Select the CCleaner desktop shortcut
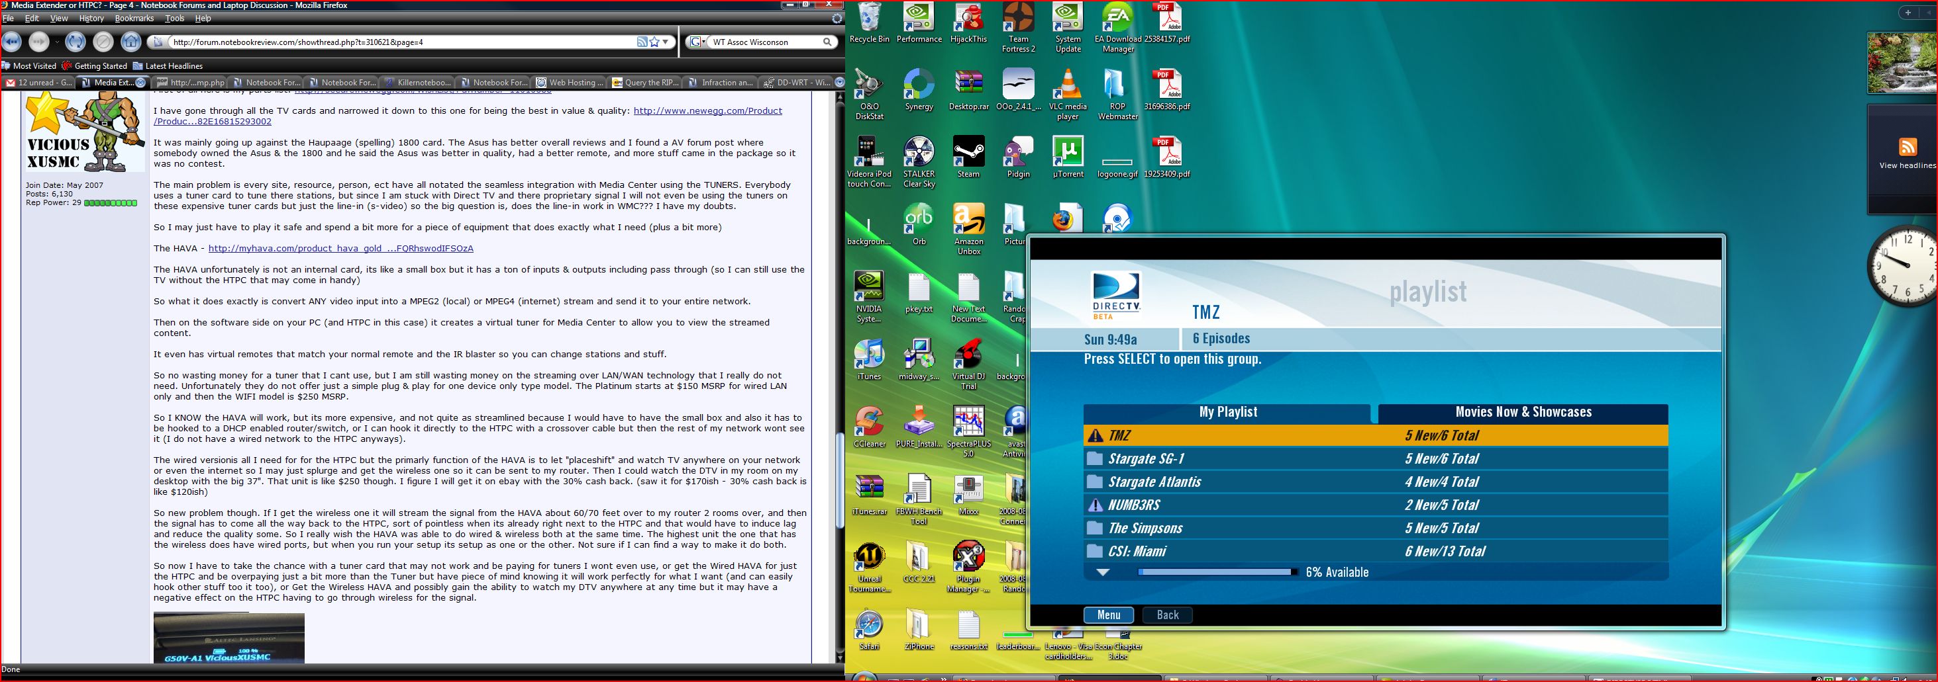The height and width of the screenshot is (682, 1938). (x=869, y=427)
